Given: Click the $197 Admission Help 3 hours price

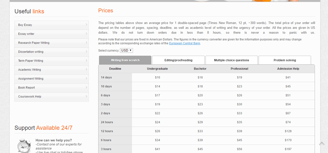Looking at the screenshot, I should [288, 149].
